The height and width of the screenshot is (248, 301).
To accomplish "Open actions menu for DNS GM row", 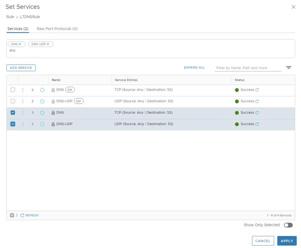I will click(23, 90).
